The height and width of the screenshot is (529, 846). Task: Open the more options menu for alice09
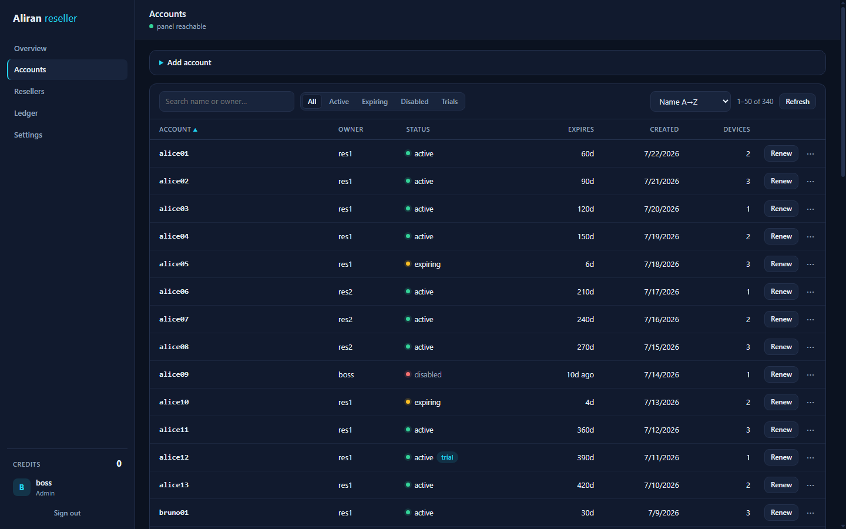[811, 374]
